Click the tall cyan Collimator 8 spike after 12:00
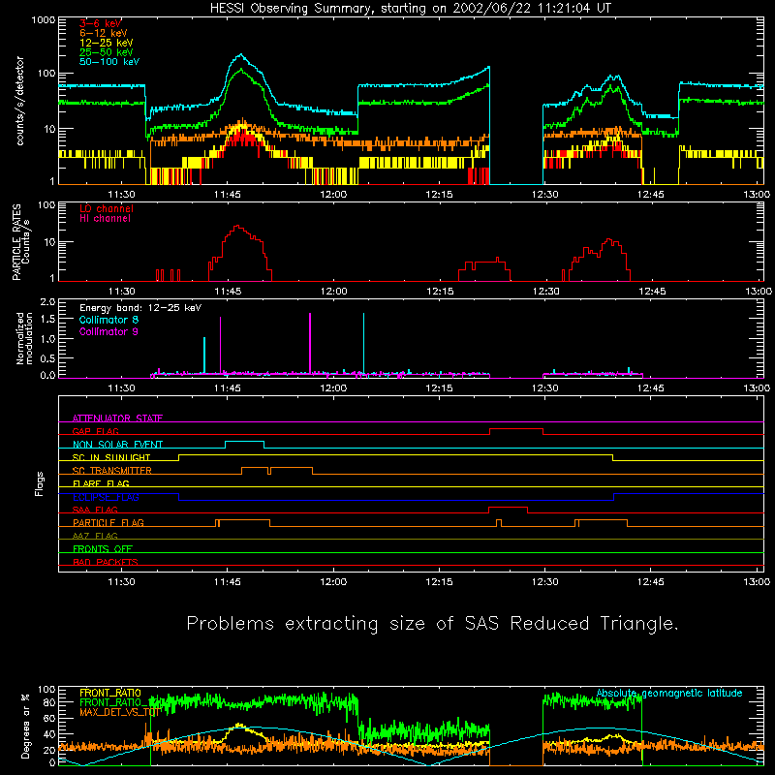Screen dimensions: 775x775 (x=363, y=343)
